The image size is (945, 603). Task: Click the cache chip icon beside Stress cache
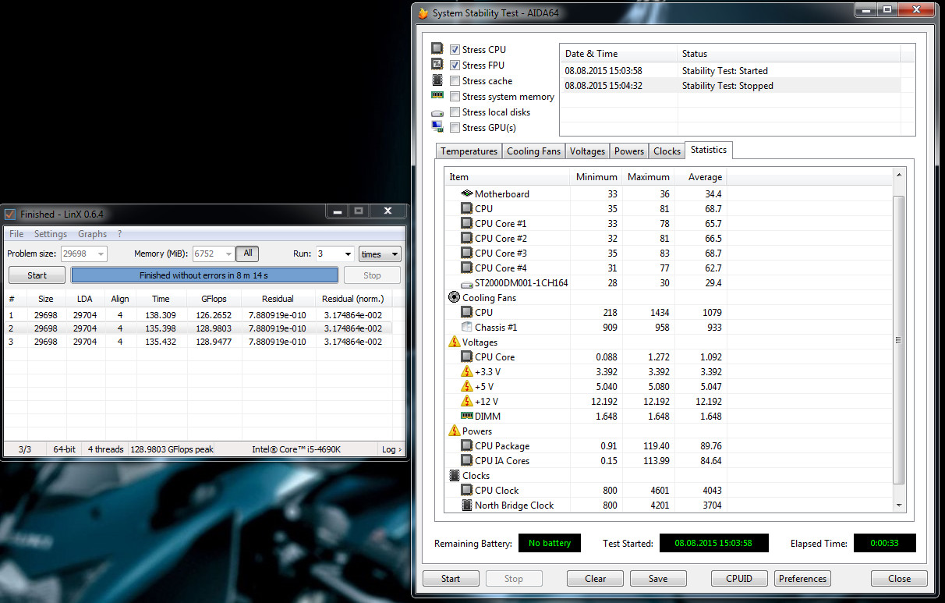click(437, 80)
